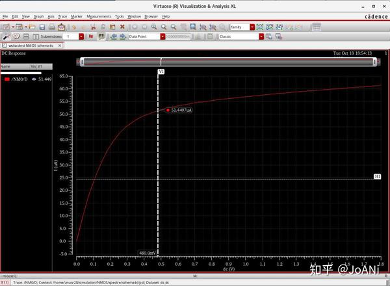Viewport: 390px width, 286px height.
Task: Save the graph with the floppy icon
Action: pyautogui.click(x=42, y=27)
